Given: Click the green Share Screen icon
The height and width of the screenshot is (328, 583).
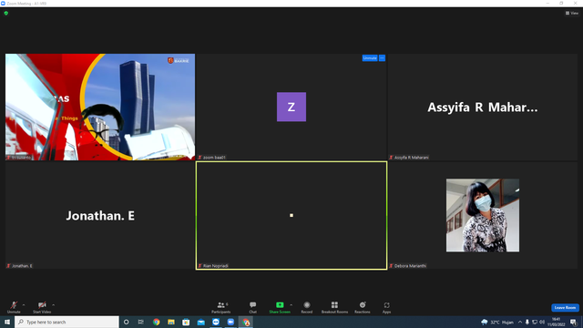Looking at the screenshot, I should click(x=280, y=305).
